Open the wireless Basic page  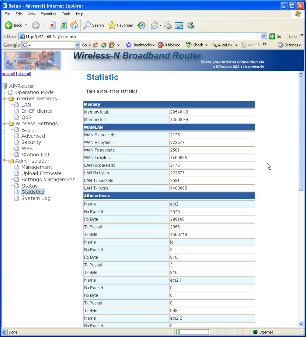point(28,130)
